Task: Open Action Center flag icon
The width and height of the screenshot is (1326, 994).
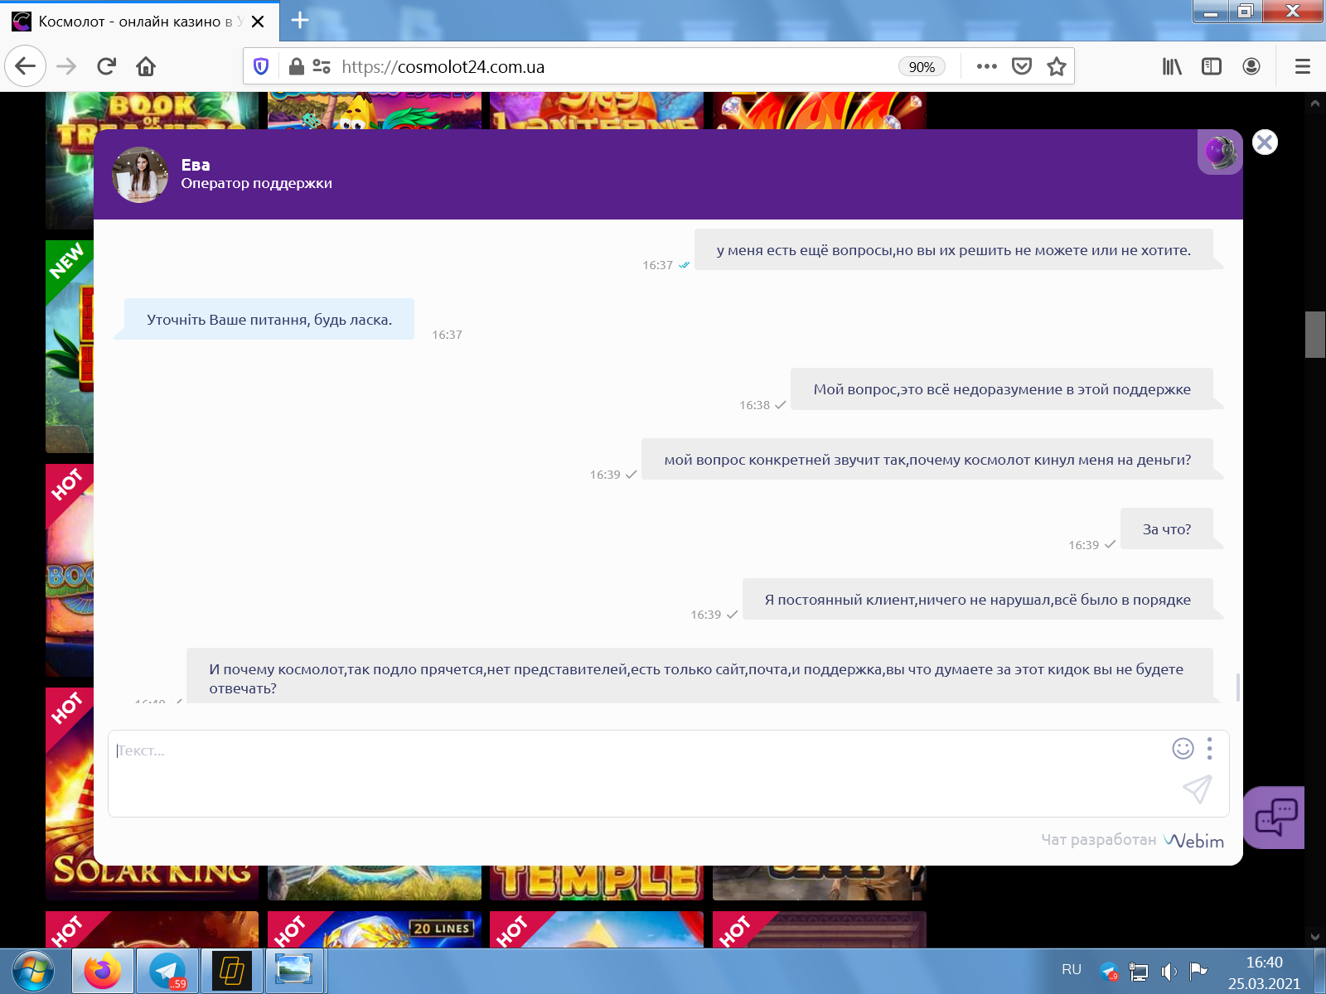Action: [1198, 971]
